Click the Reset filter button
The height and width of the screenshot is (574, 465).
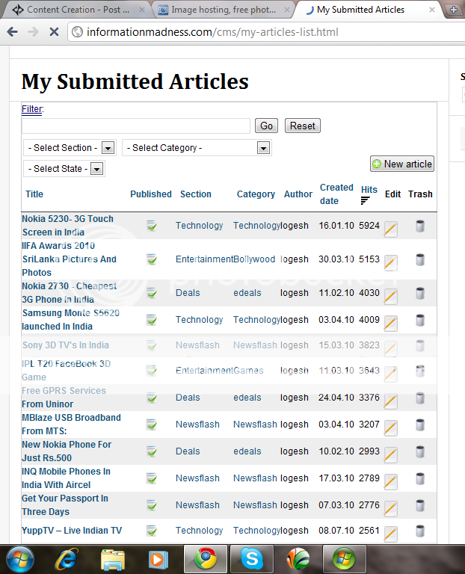click(x=303, y=126)
